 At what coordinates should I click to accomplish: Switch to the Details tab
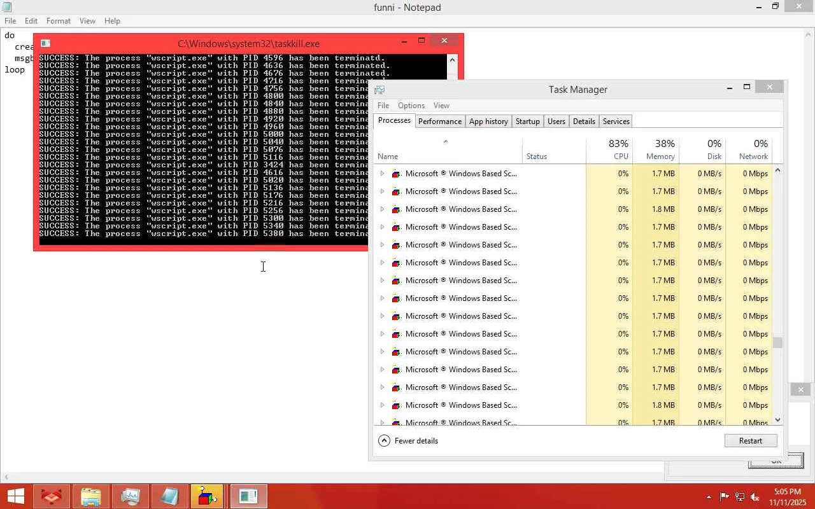point(584,122)
